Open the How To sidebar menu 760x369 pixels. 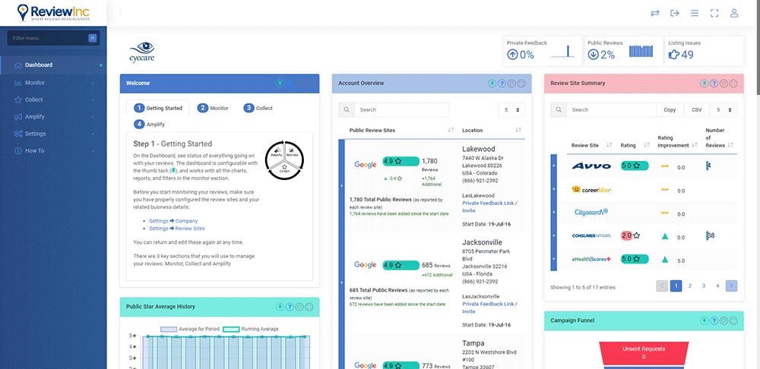pyautogui.click(x=53, y=150)
